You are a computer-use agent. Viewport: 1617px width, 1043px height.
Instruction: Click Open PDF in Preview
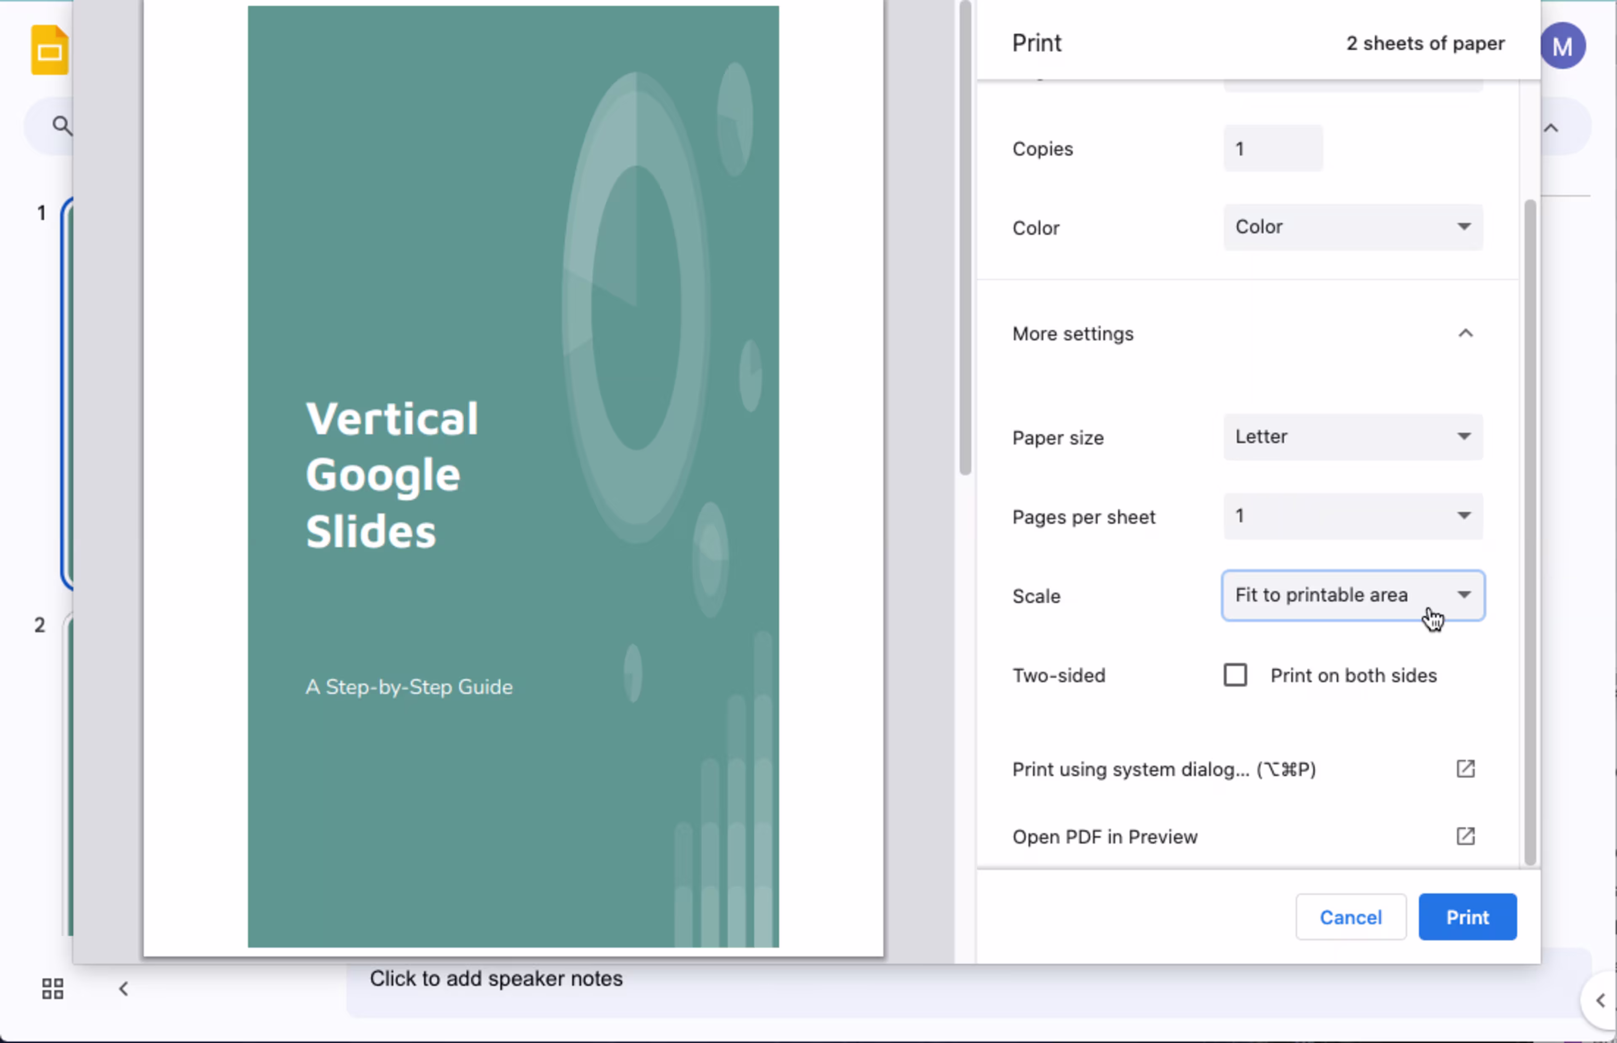tap(1104, 836)
